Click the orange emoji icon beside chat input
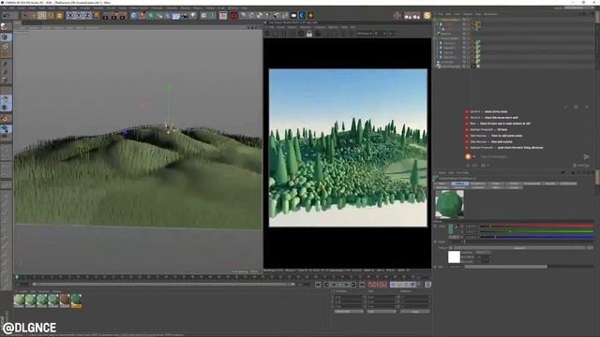The image size is (600, 337). (x=468, y=156)
